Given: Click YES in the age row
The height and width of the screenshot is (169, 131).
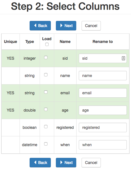Looking at the screenshot, I should tap(10, 110).
